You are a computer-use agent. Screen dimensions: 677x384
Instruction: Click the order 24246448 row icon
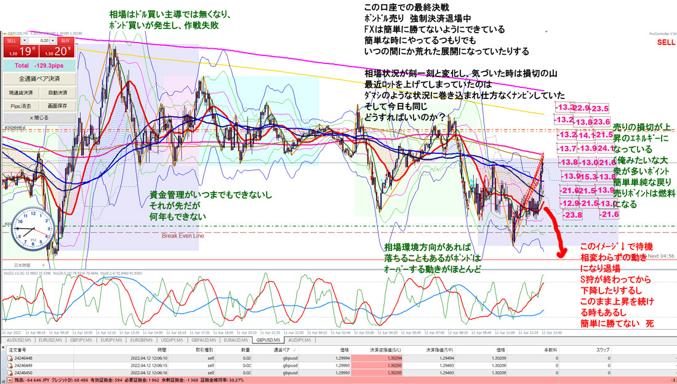10,356
